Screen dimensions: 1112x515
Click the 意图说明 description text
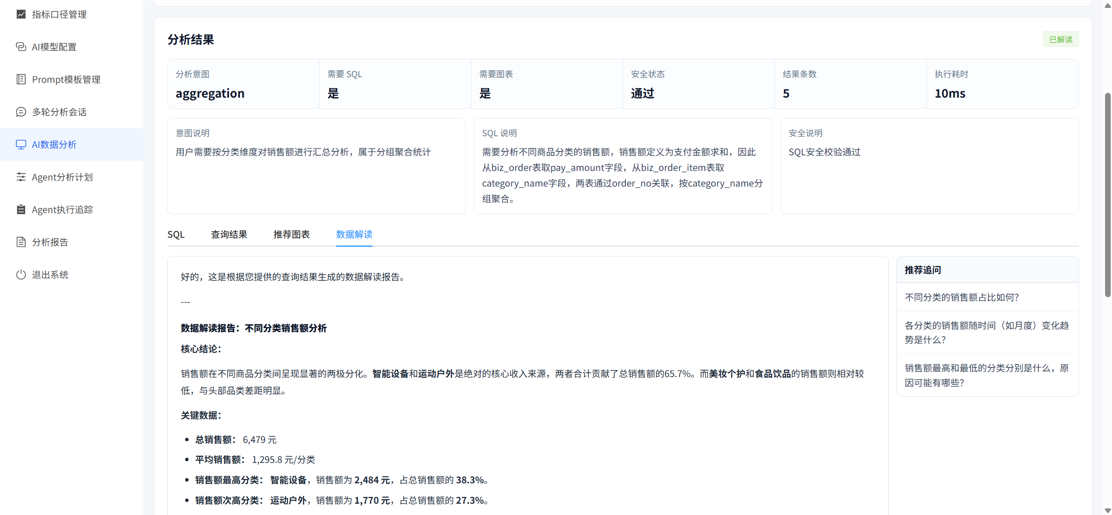point(303,152)
